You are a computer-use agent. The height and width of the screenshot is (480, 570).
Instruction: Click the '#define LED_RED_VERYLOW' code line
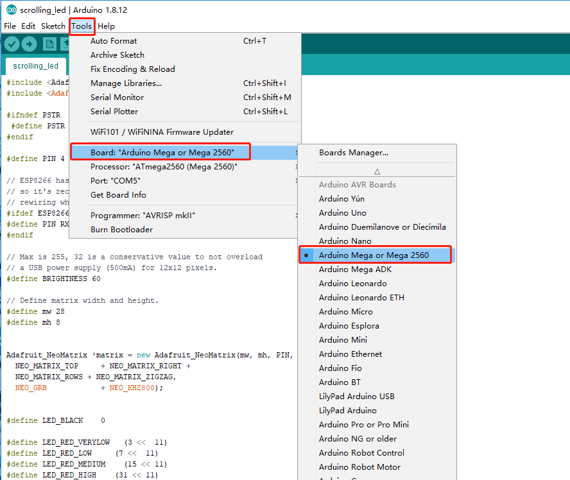point(87,442)
